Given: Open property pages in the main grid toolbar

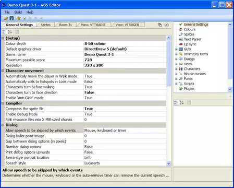Looking at the screenshot, I should pos(17,32).
